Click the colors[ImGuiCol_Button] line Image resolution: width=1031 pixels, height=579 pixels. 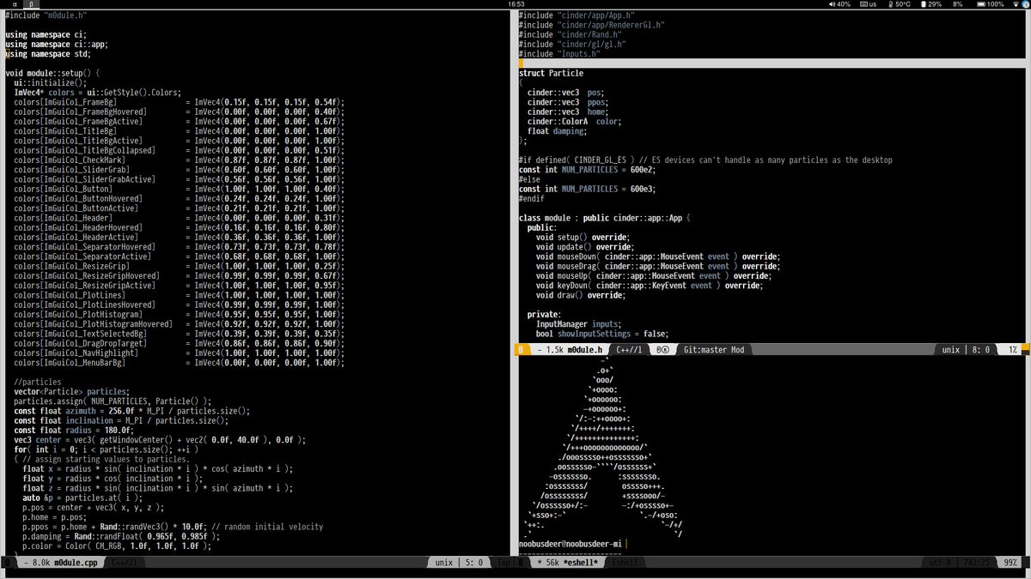[x=179, y=189]
